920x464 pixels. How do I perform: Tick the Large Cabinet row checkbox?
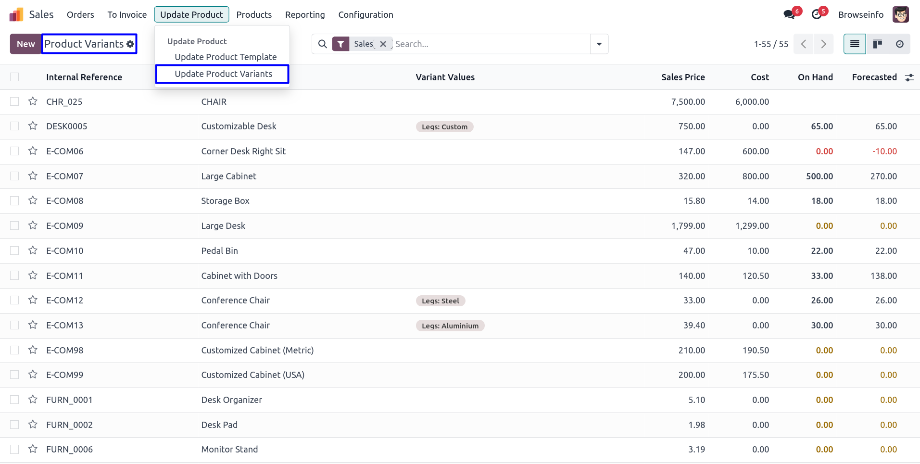(x=14, y=176)
